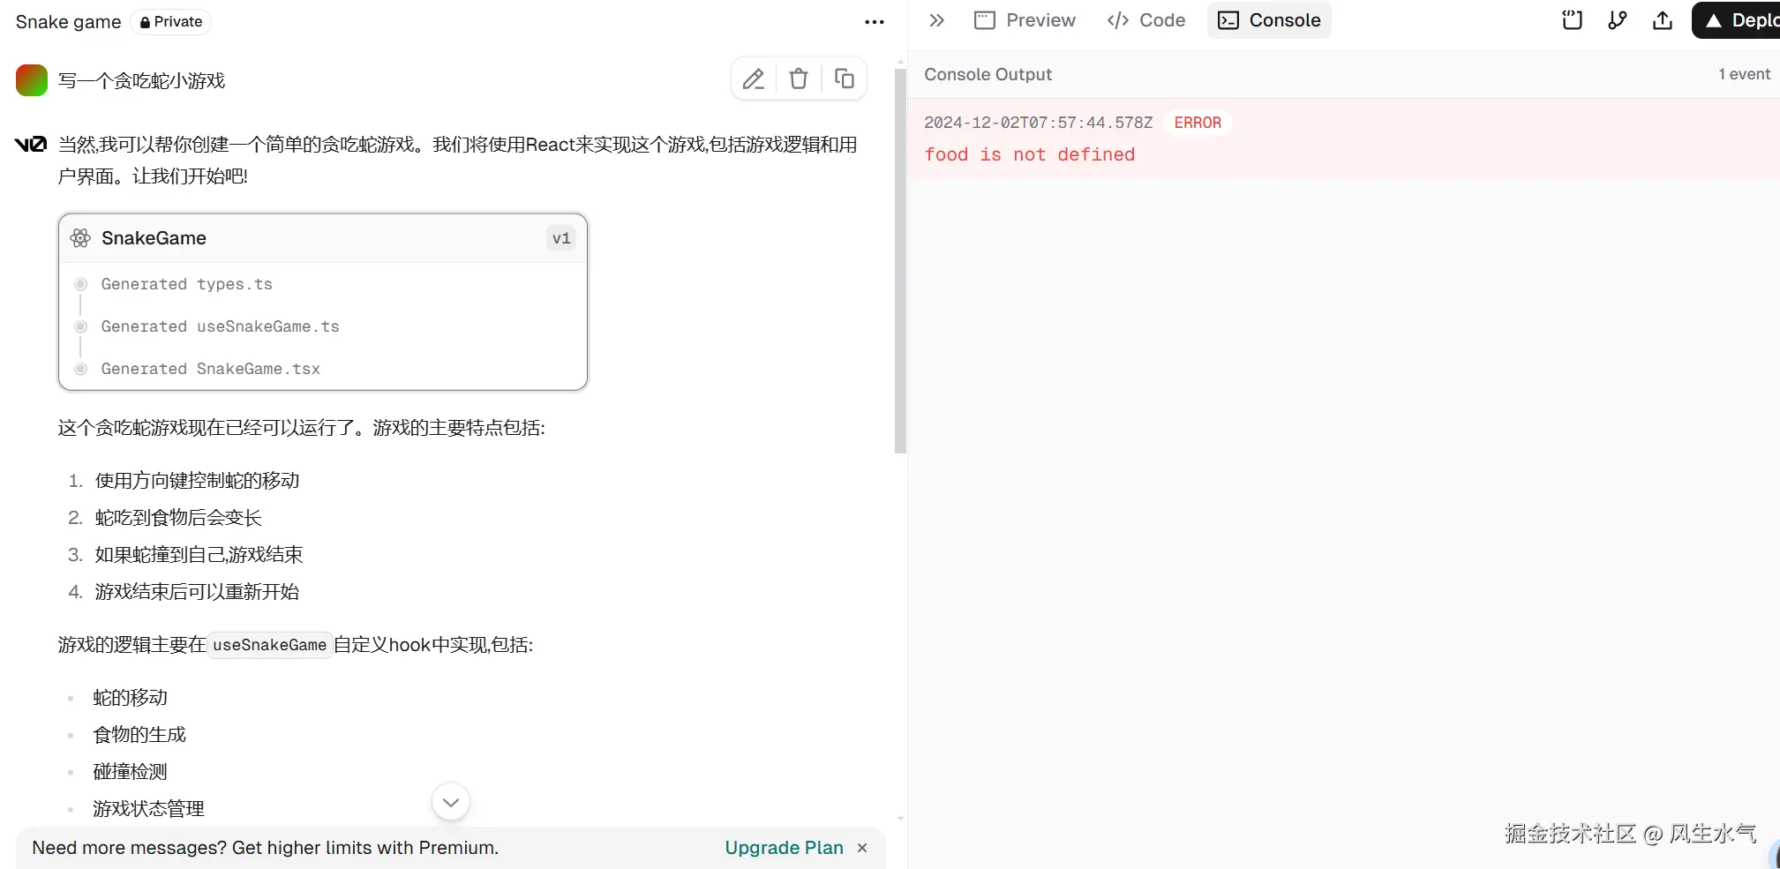Image resolution: width=1780 pixels, height=869 pixels.
Task: Click the Snake game chat title
Action: [x=68, y=22]
